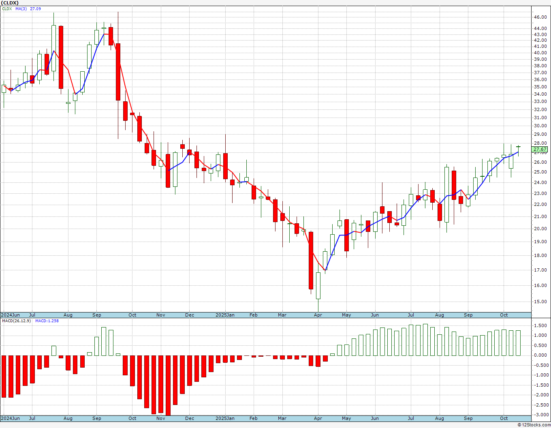Image resolution: width=551 pixels, height=428 pixels.
Task: Click the 15.00 price axis label
Action: [x=540, y=302]
